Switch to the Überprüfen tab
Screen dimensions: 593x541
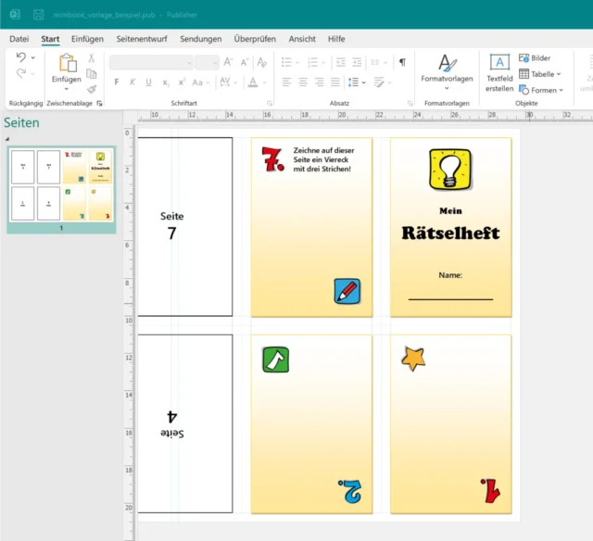point(255,39)
